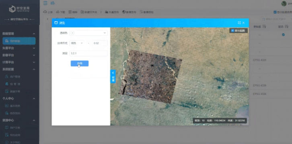Click the 影像发布 globe icon
Image resolution: width=292 pixels, height=144 pixels.
[124, 12]
